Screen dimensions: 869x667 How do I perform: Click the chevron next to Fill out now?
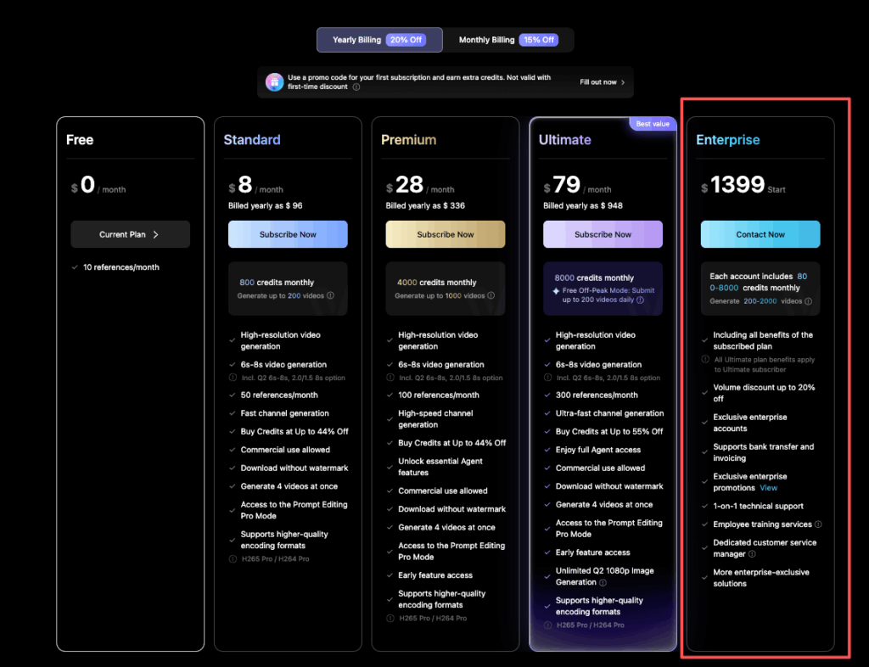tap(623, 82)
